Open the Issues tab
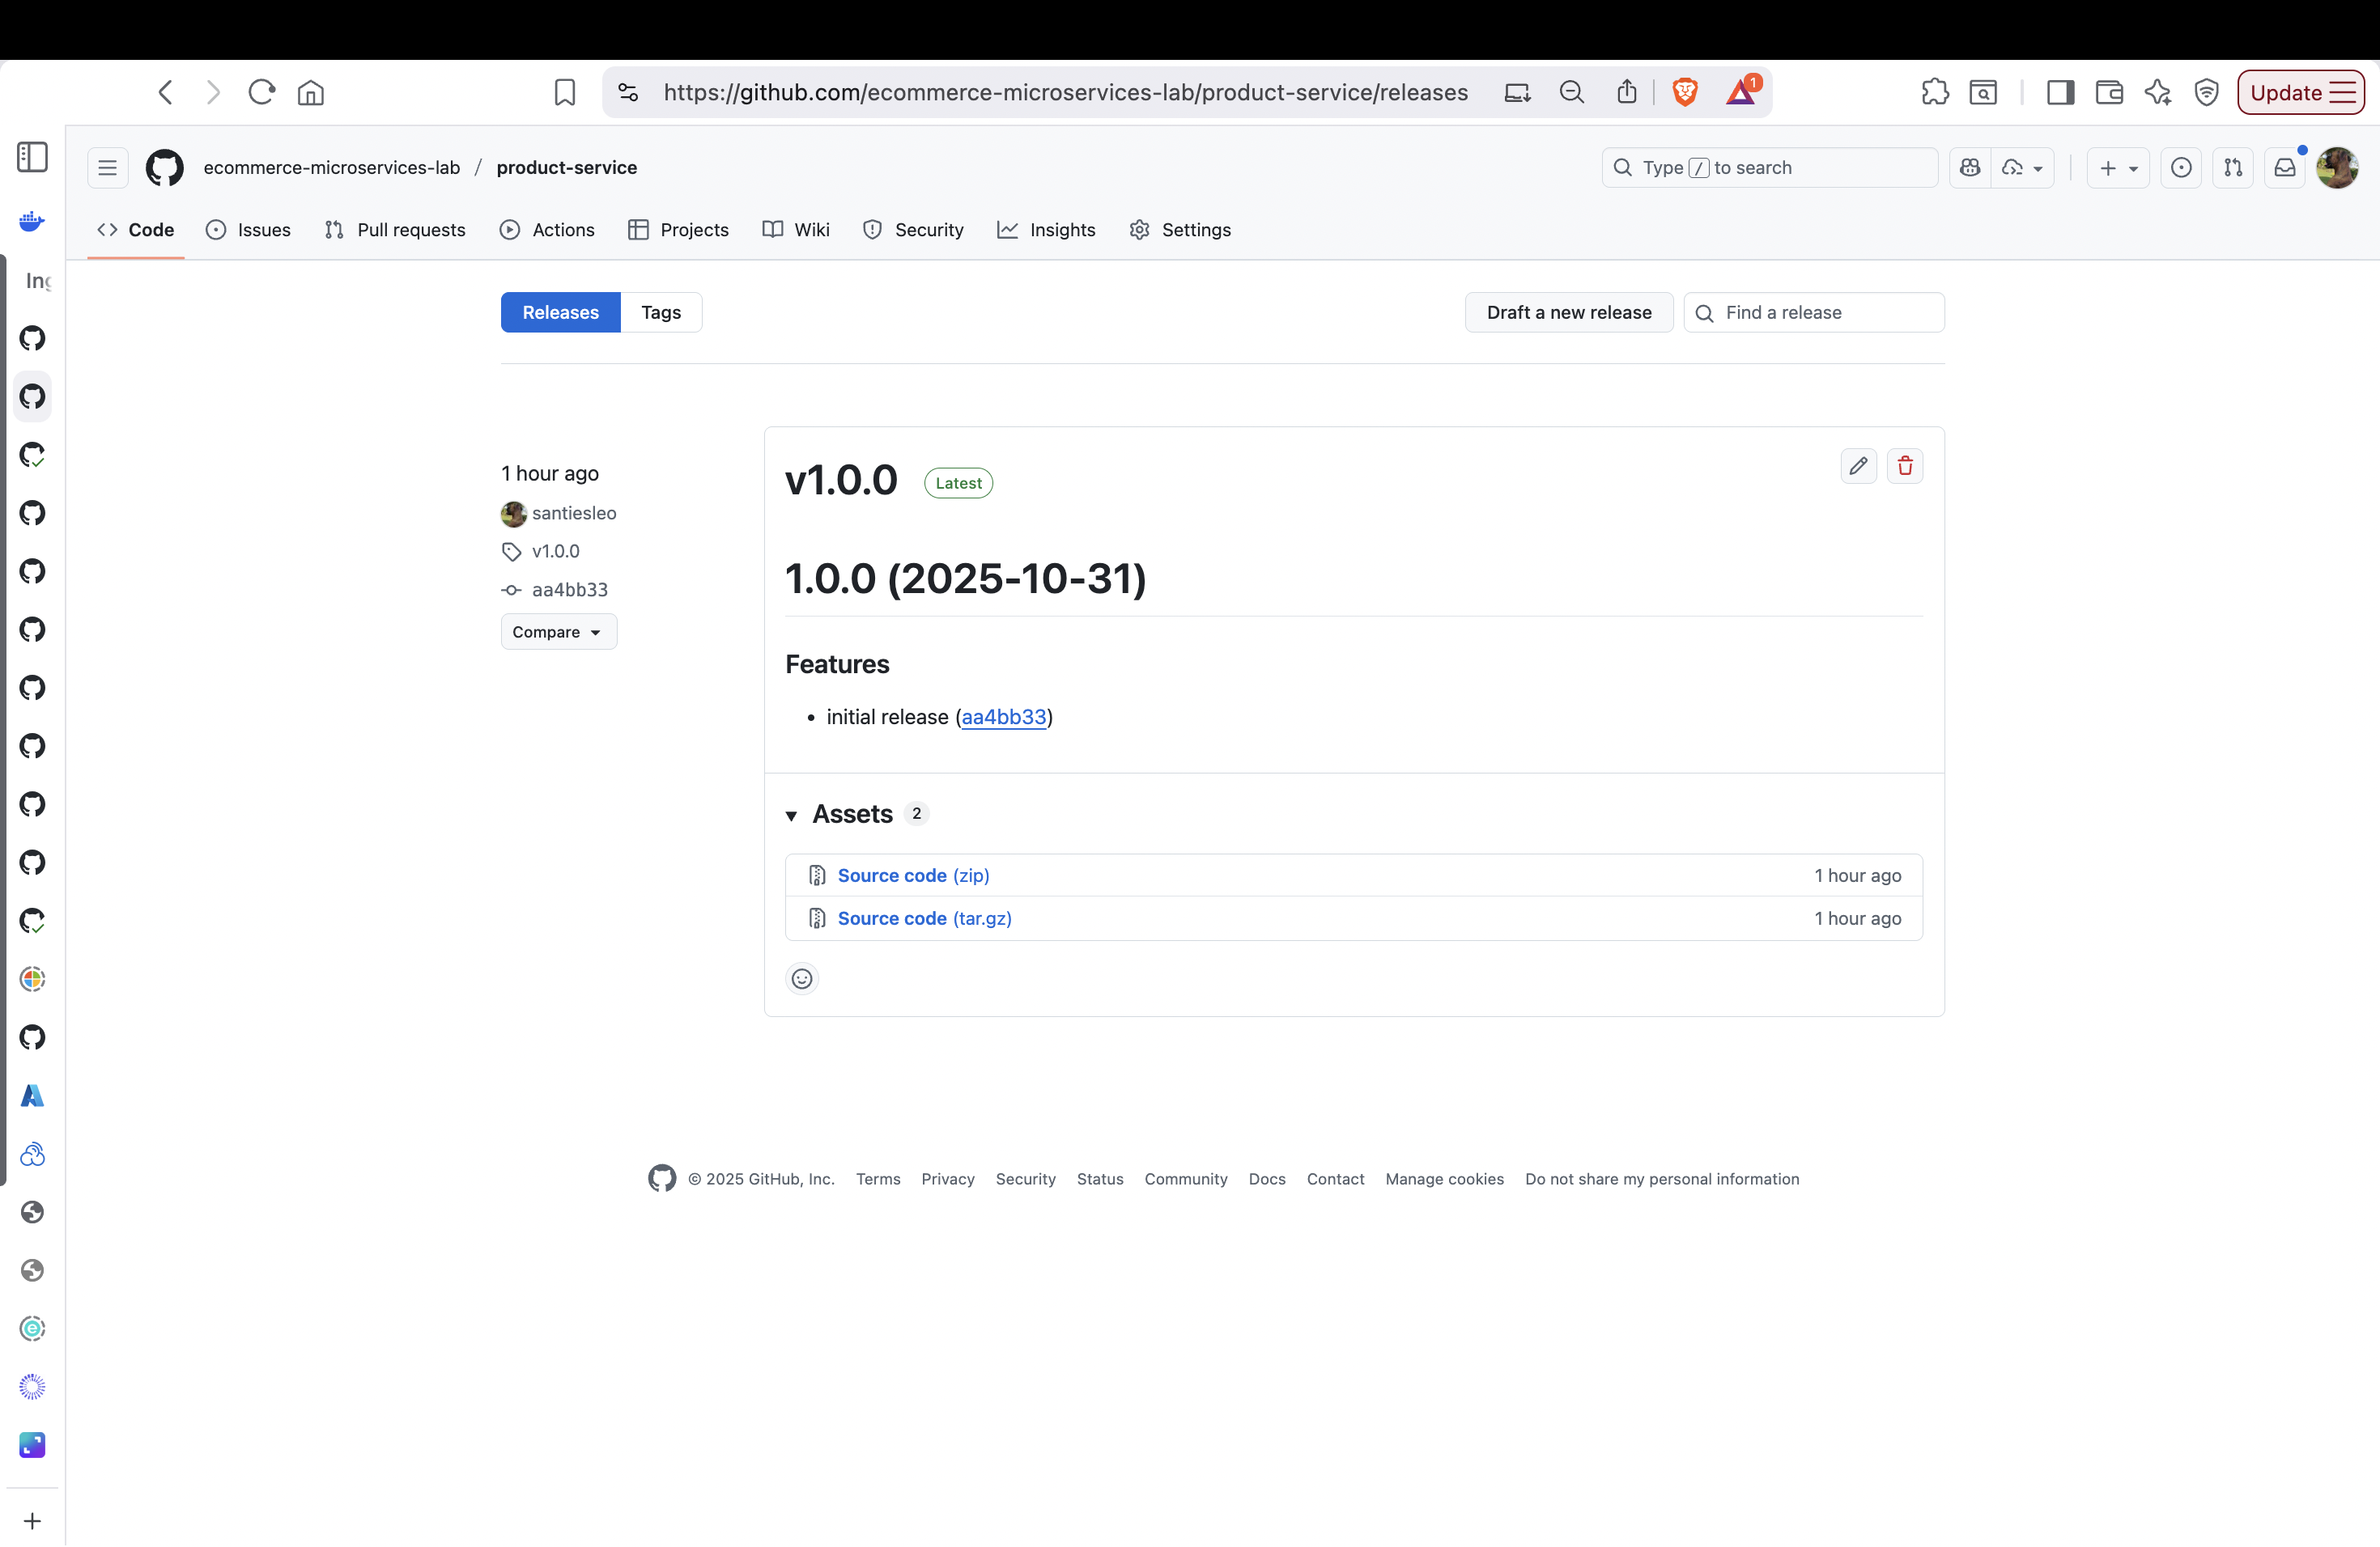This screenshot has height=1547, width=2380. (x=248, y=230)
